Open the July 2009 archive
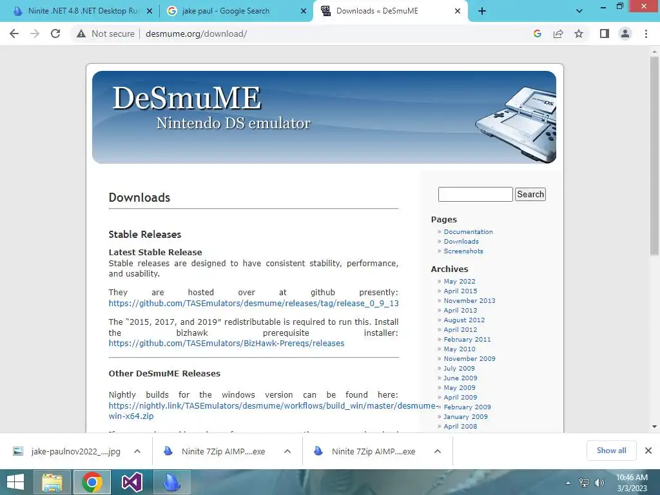This screenshot has width=660, height=495. click(x=459, y=368)
